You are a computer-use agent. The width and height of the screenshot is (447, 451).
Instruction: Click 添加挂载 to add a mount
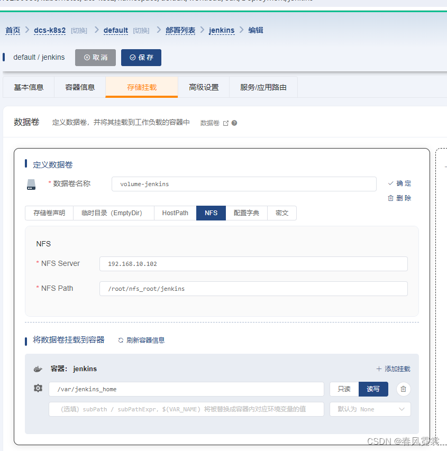click(394, 369)
